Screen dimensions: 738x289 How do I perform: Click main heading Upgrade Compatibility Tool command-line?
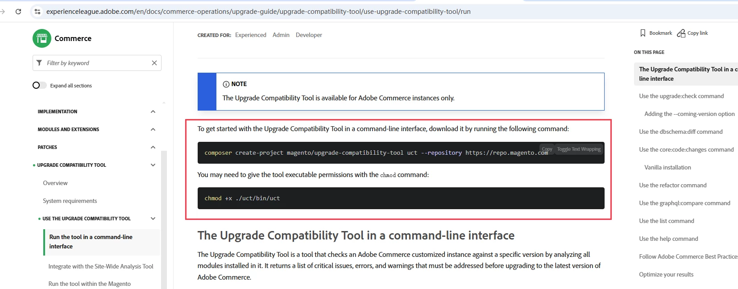click(x=356, y=235)
